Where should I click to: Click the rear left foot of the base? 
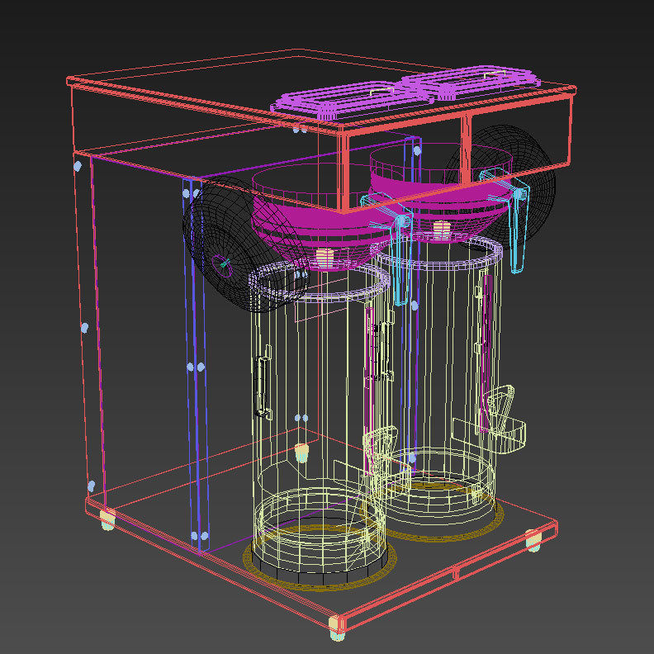click(x=108, y=519)
